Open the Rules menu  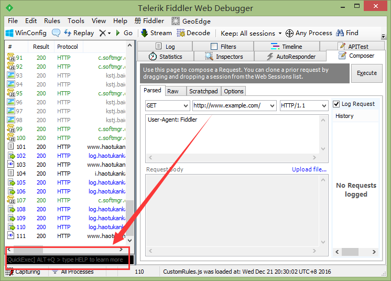(52, 21)
